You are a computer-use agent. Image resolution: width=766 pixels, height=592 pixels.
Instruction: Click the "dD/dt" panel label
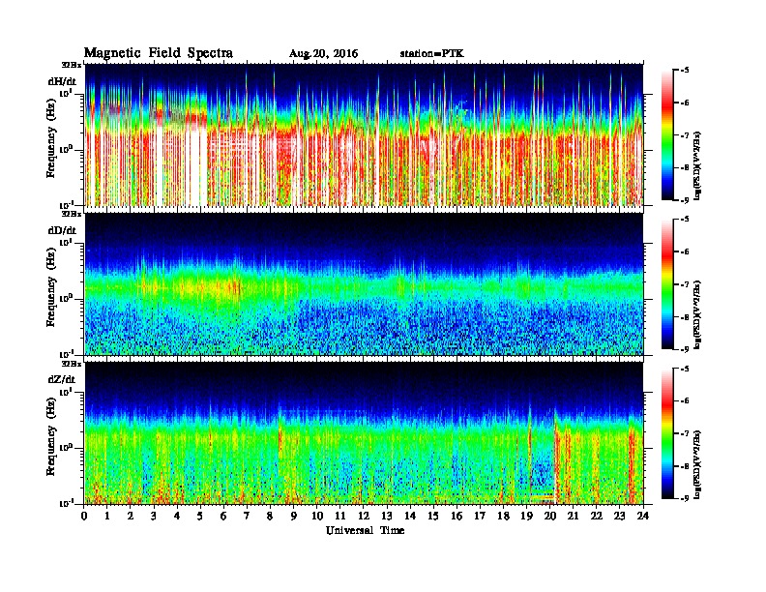[x=62, y=230]
